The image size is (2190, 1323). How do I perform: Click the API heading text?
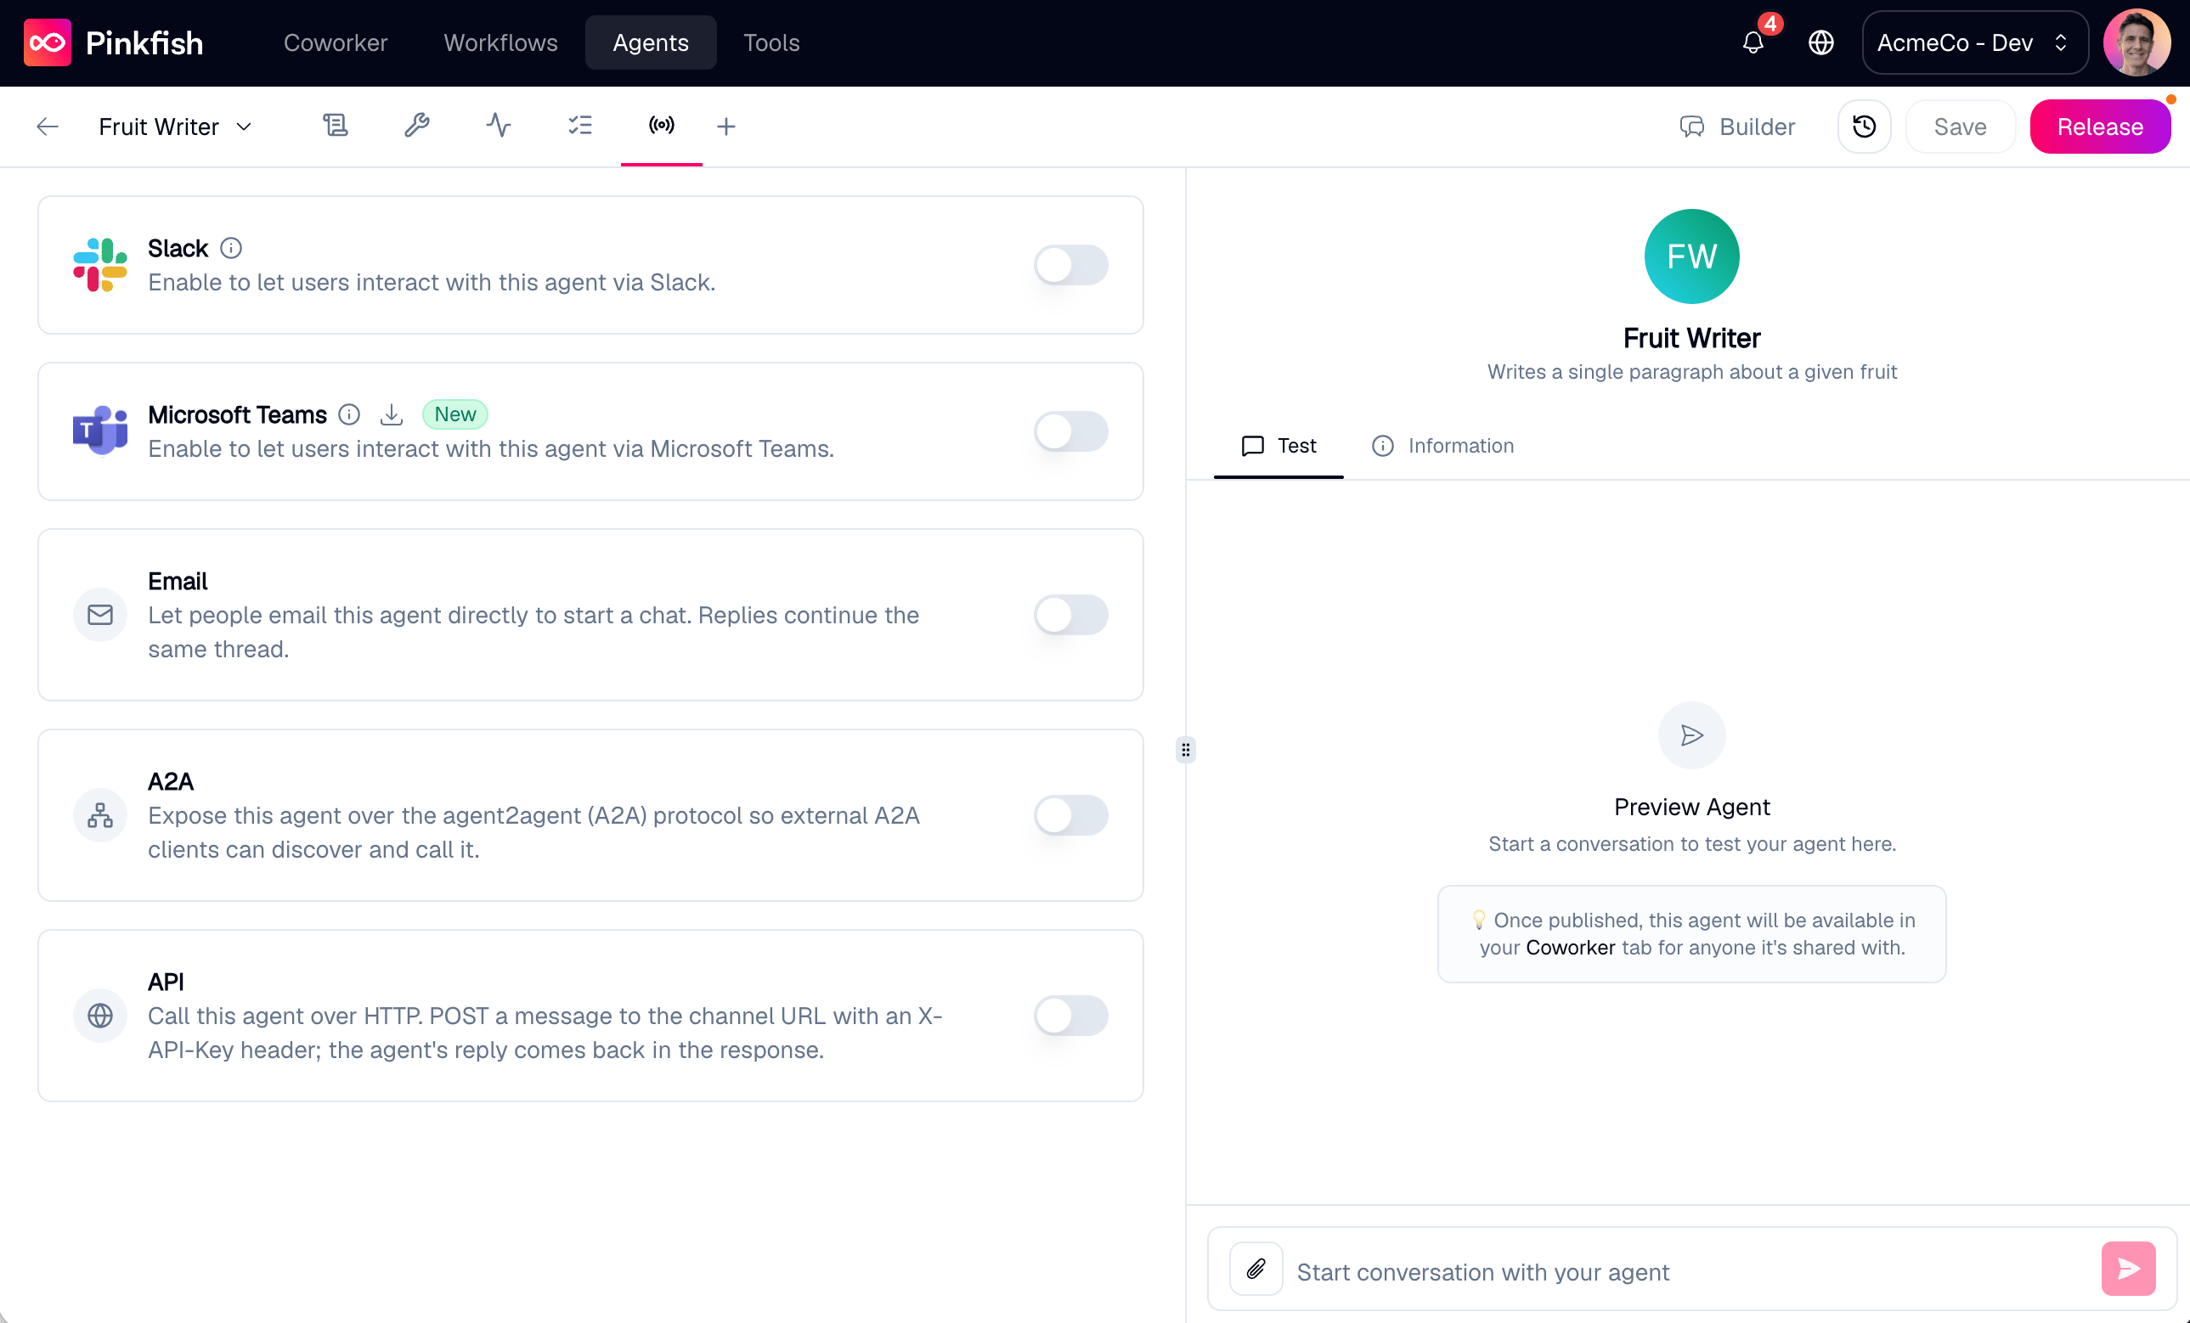[167, 982]
